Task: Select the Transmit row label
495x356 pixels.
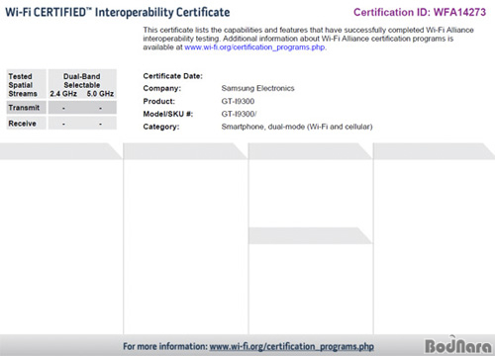Action: click(x=26, y=108)
